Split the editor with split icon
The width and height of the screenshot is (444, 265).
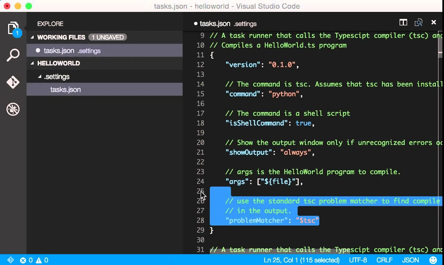403,22
